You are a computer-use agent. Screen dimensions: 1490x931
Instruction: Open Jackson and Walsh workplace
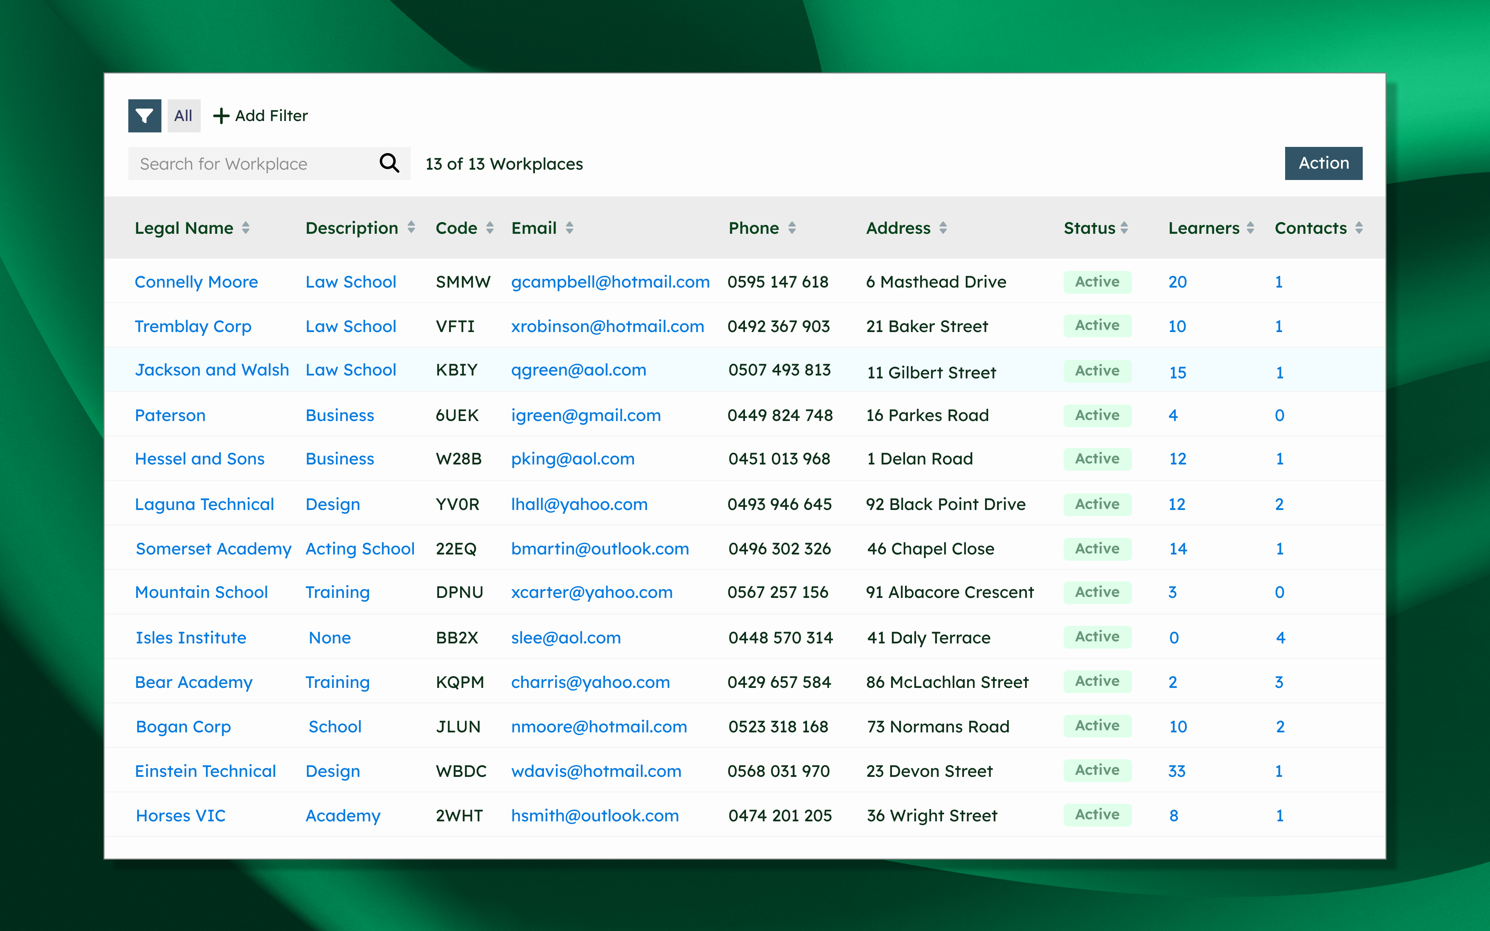pos(212,370)
